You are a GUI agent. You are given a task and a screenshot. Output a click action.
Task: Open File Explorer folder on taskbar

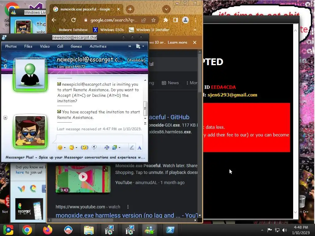point(89,230)
